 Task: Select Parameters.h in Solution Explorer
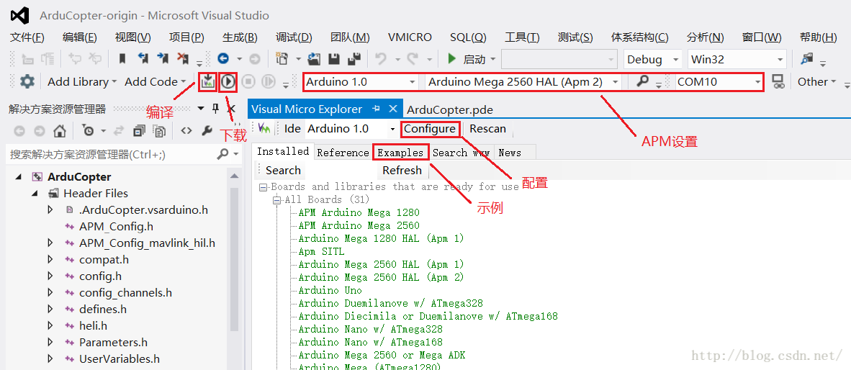tap(114, 343)
